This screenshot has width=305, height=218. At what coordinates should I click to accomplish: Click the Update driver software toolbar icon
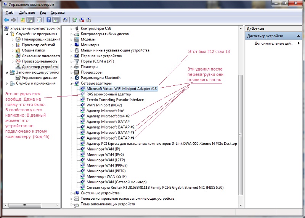pyautogui.click(x=75, y=20)
